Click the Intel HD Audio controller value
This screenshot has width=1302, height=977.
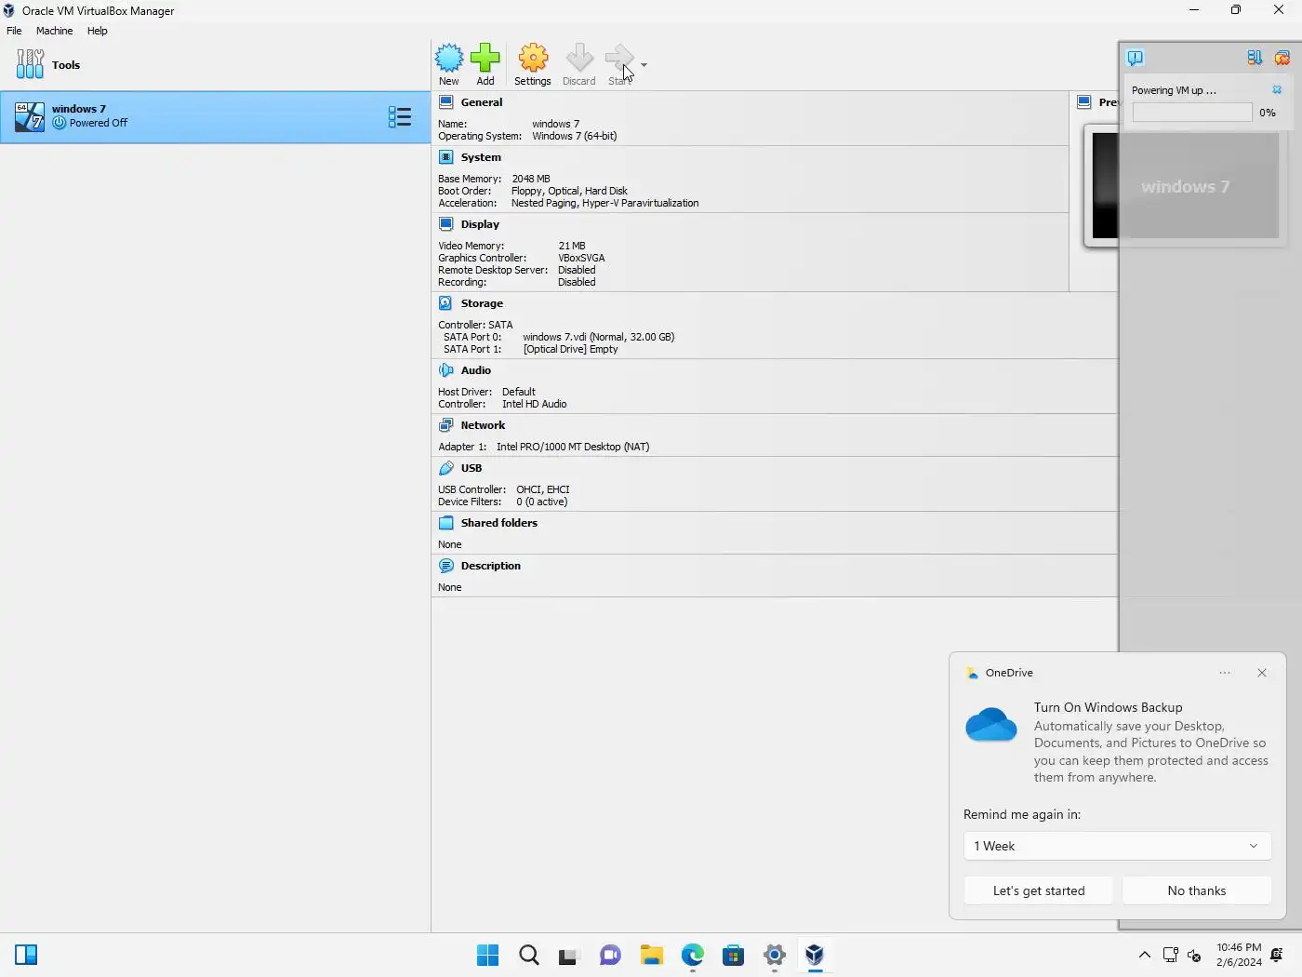(535, 404)
